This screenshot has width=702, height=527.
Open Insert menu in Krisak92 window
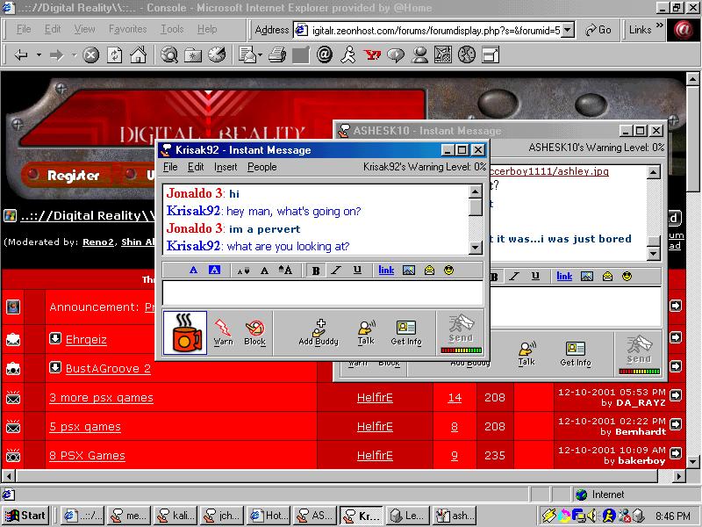point(226,167)
